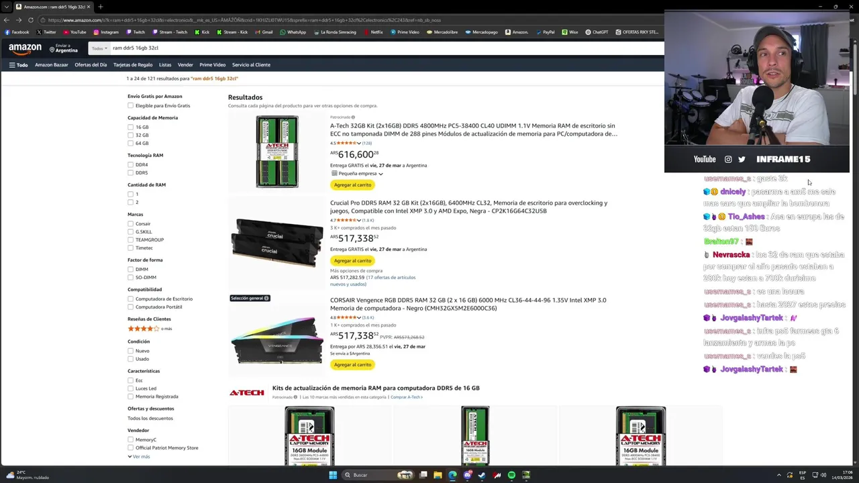The image size is (859, 483).
Task: Open the ChatGPT bookmark
Action: pos(597,32)
